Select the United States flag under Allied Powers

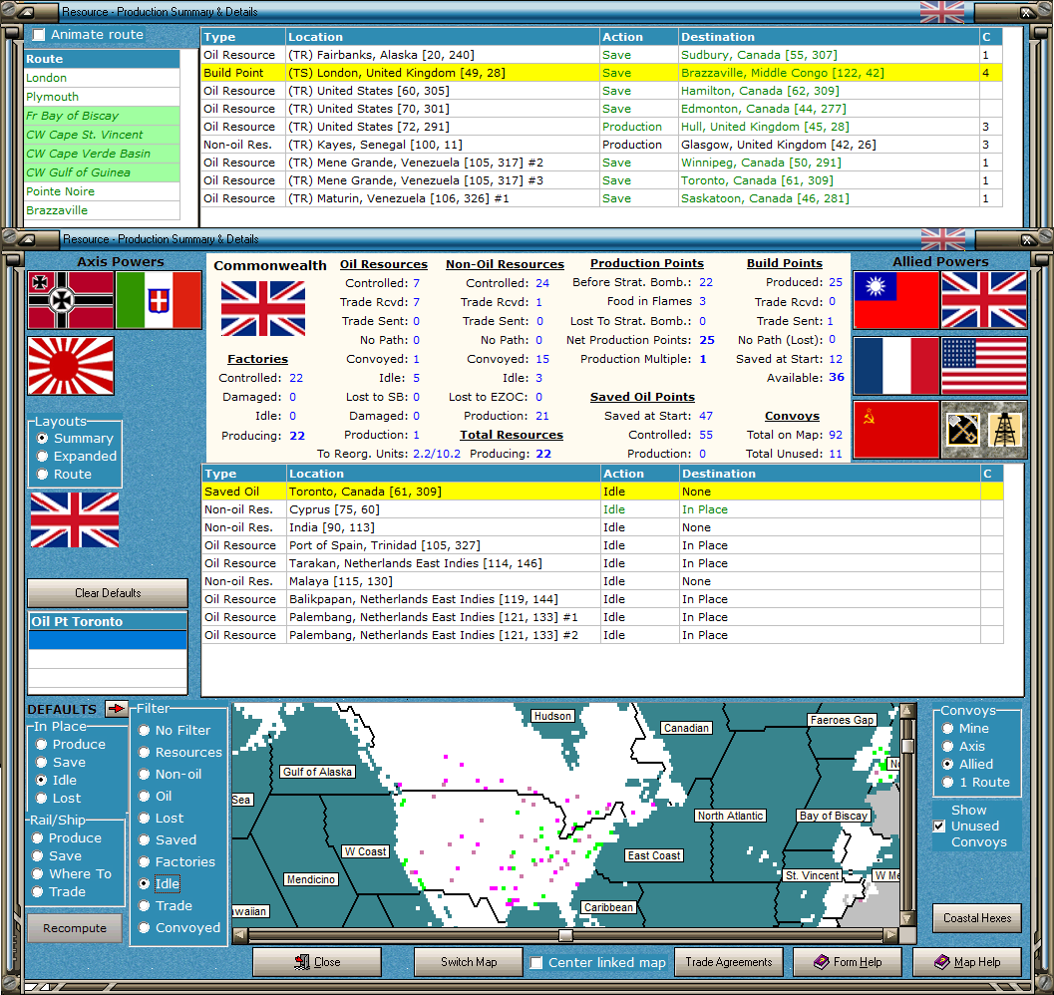(x=984, y=366)
